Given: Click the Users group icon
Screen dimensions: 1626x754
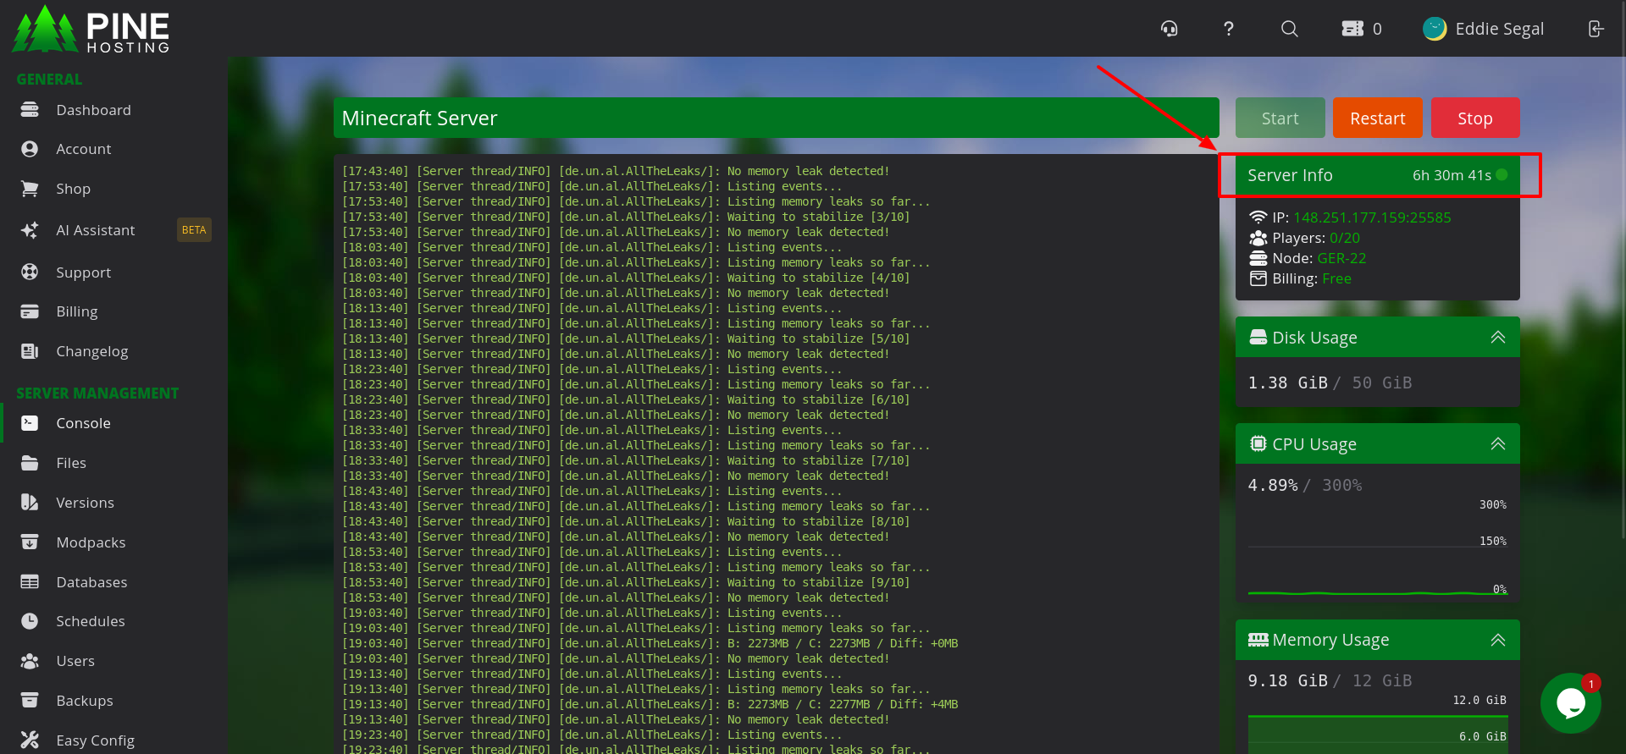Looking at the screenshot, I should 30,661.
